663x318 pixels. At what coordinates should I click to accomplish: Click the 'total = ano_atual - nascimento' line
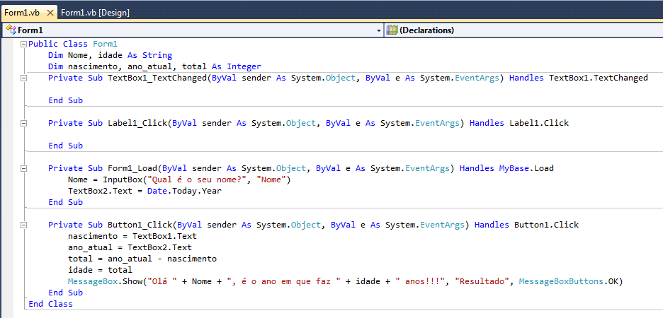[142, 259]
